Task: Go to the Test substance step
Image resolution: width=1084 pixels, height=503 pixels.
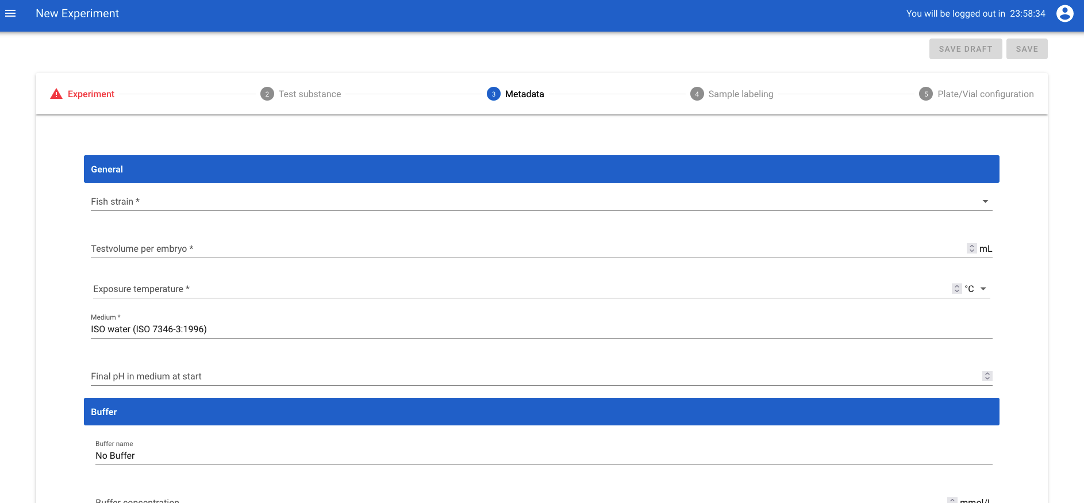Action: point(309,94)
